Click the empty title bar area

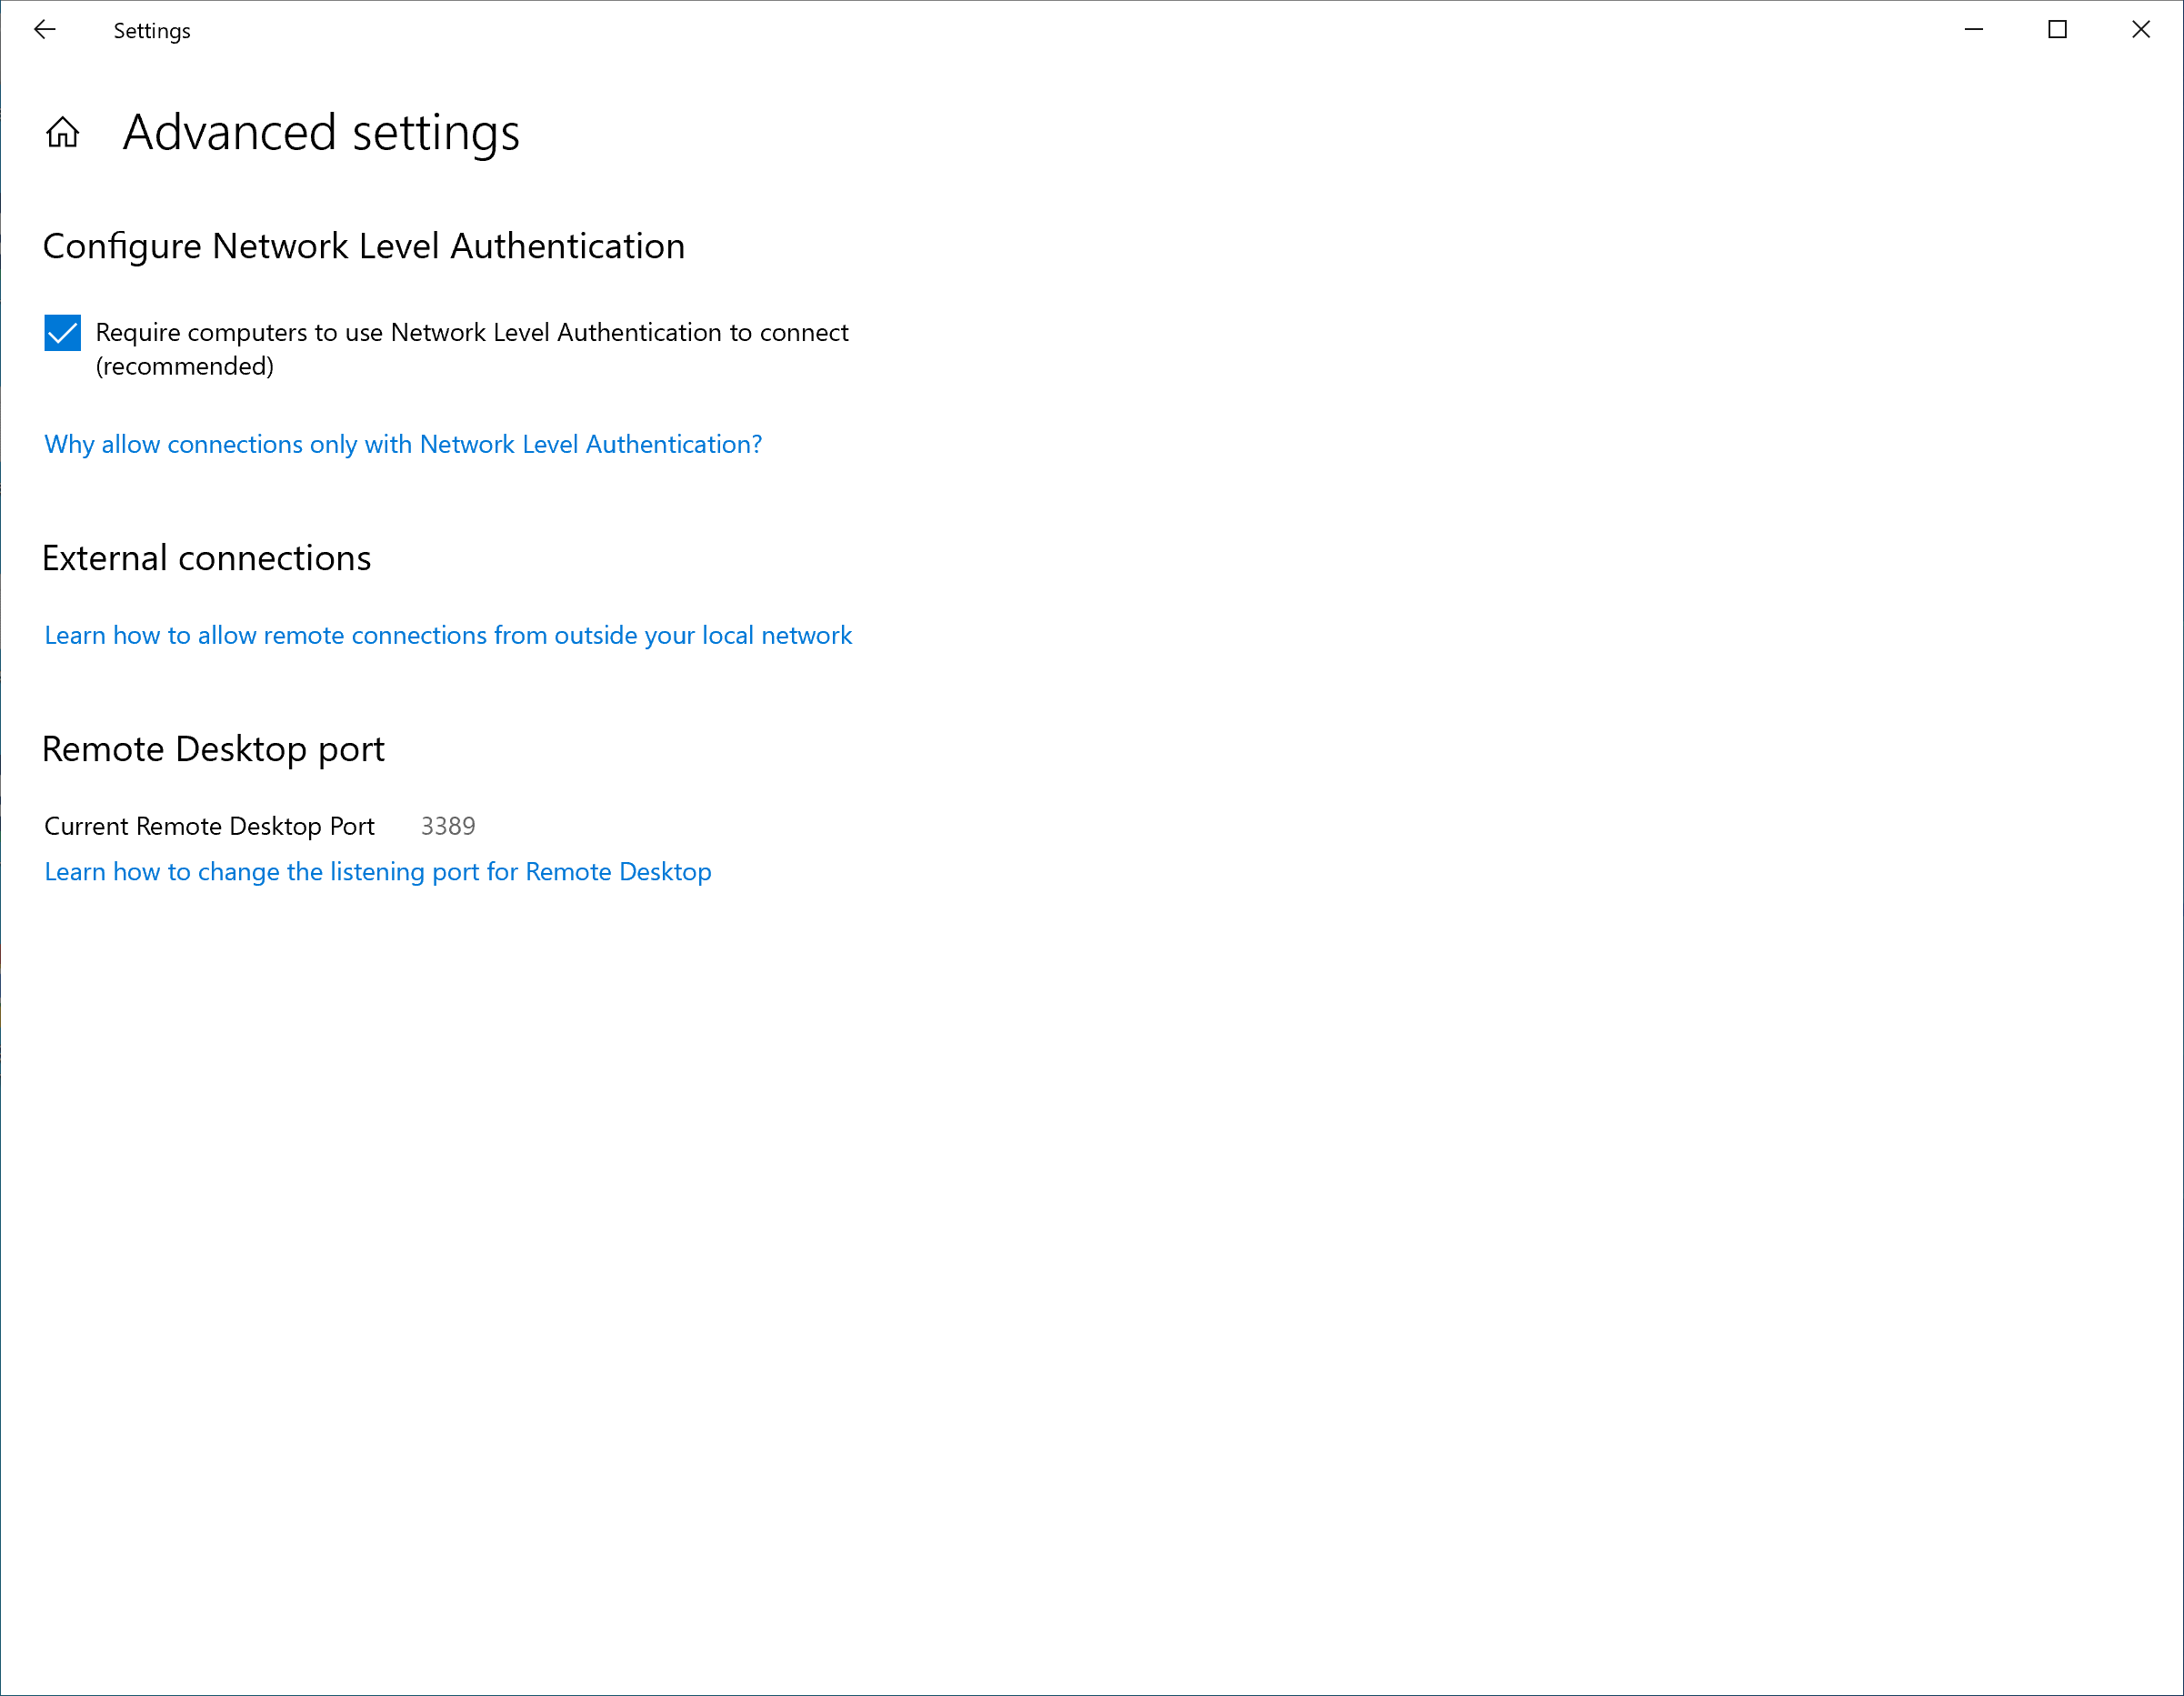(x=1000, y=30)
